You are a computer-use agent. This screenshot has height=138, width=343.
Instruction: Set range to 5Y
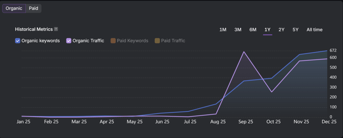(x=295, y=30)
